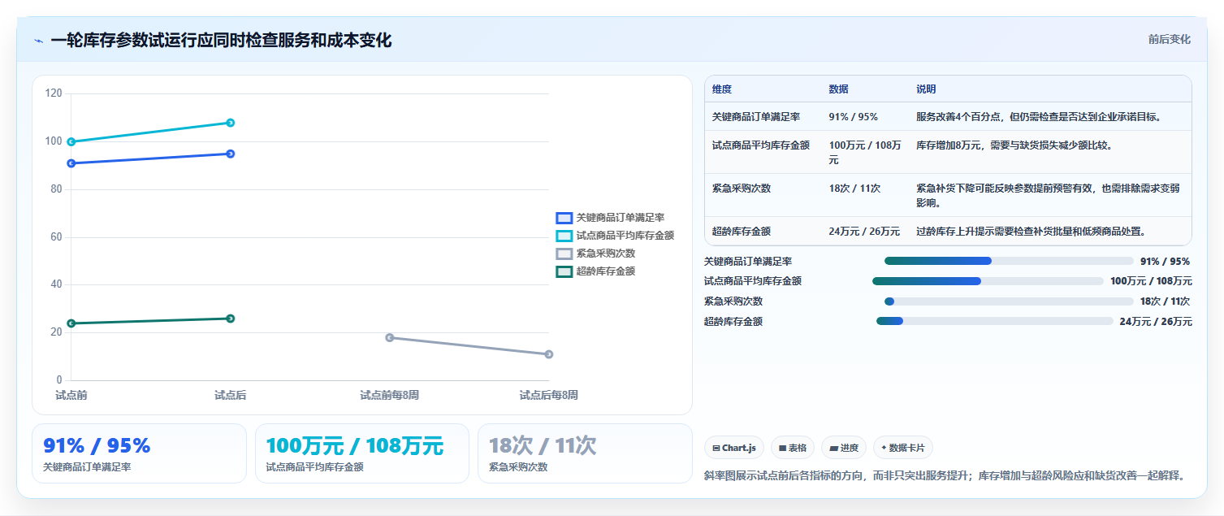Toggle 超龄库存金额 legend swatch in the chart
The width and height of the screenshot is (1224, 516).
pos(564,271)
